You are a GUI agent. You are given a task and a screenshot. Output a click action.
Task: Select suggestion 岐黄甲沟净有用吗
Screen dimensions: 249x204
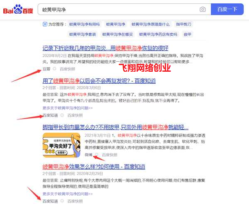pyautogui.click(x=83, y=24)
